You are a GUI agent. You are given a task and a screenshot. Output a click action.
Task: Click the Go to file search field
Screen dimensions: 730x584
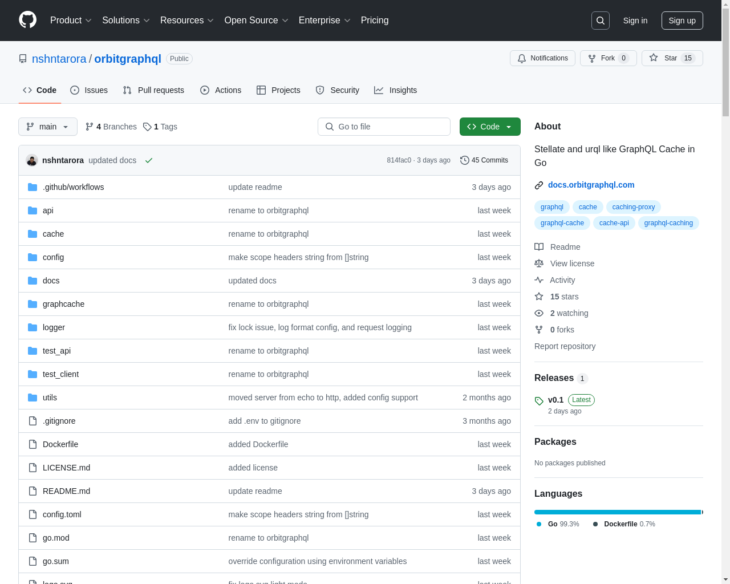coord(384,127)
